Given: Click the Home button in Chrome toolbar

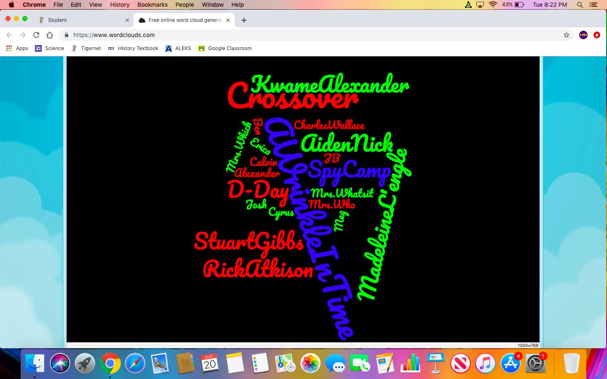Looking at the screenshot, I should coord(50,35).
